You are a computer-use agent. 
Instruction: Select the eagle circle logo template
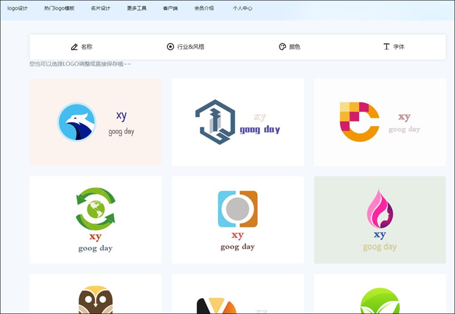coord(95,122)
